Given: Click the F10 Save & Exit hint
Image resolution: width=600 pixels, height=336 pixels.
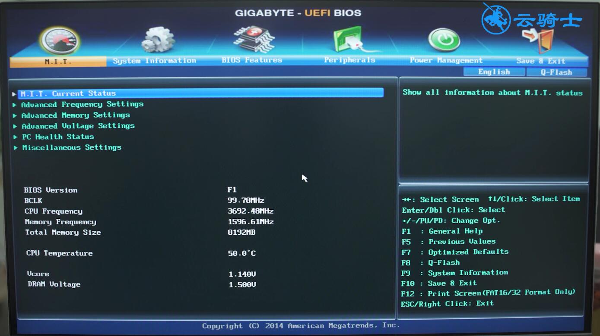Looking at the screenshot, I should coord(439,283).
